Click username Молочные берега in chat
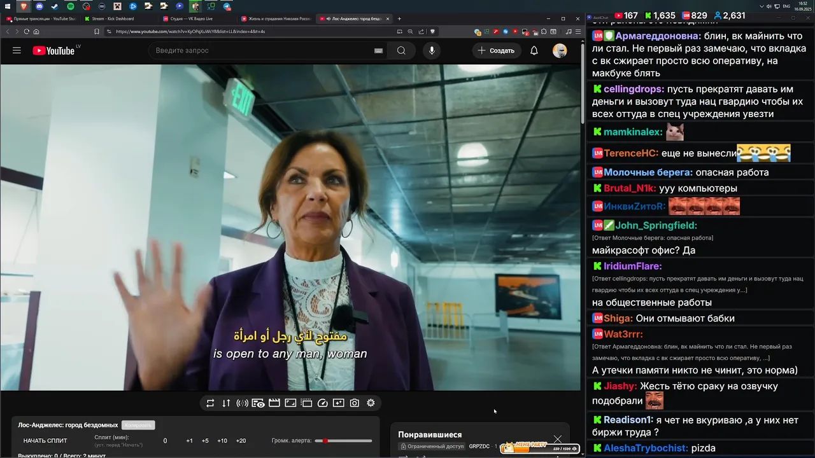The height and width of the screenshot is (458, 815). click(648, 172)
